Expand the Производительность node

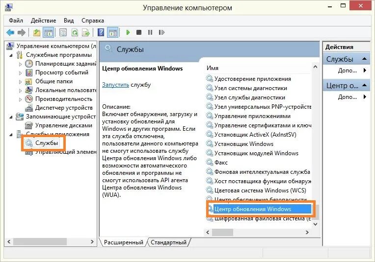20,99
